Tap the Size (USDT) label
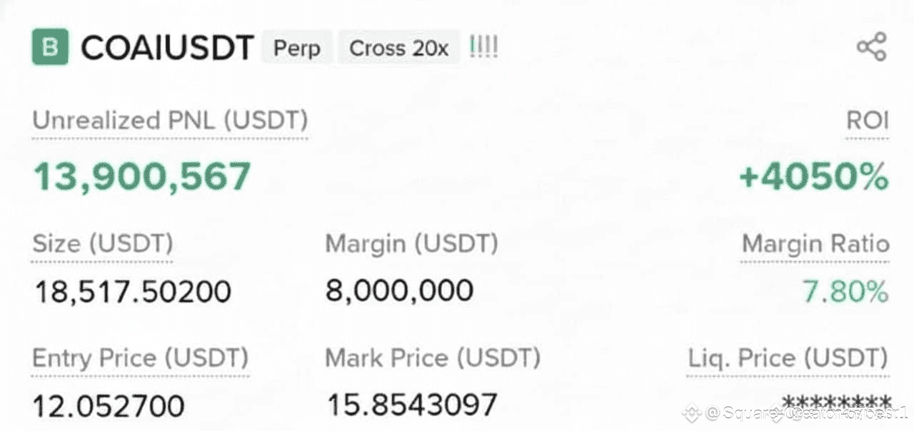Viewport: 914px width, 431px height. tap(103, 244)
